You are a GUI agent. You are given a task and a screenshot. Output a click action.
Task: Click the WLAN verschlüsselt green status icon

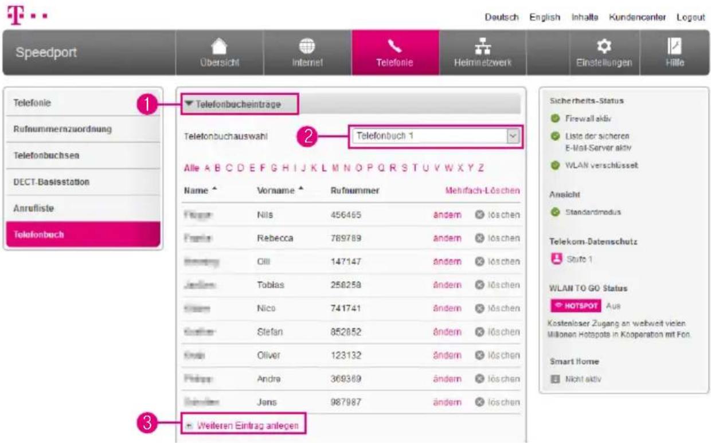coord(554,166)
